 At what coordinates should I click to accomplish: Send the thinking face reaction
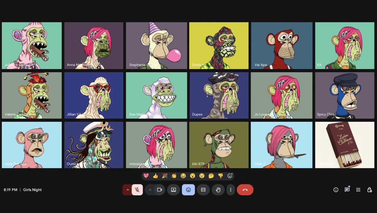(x=211, y=176)
